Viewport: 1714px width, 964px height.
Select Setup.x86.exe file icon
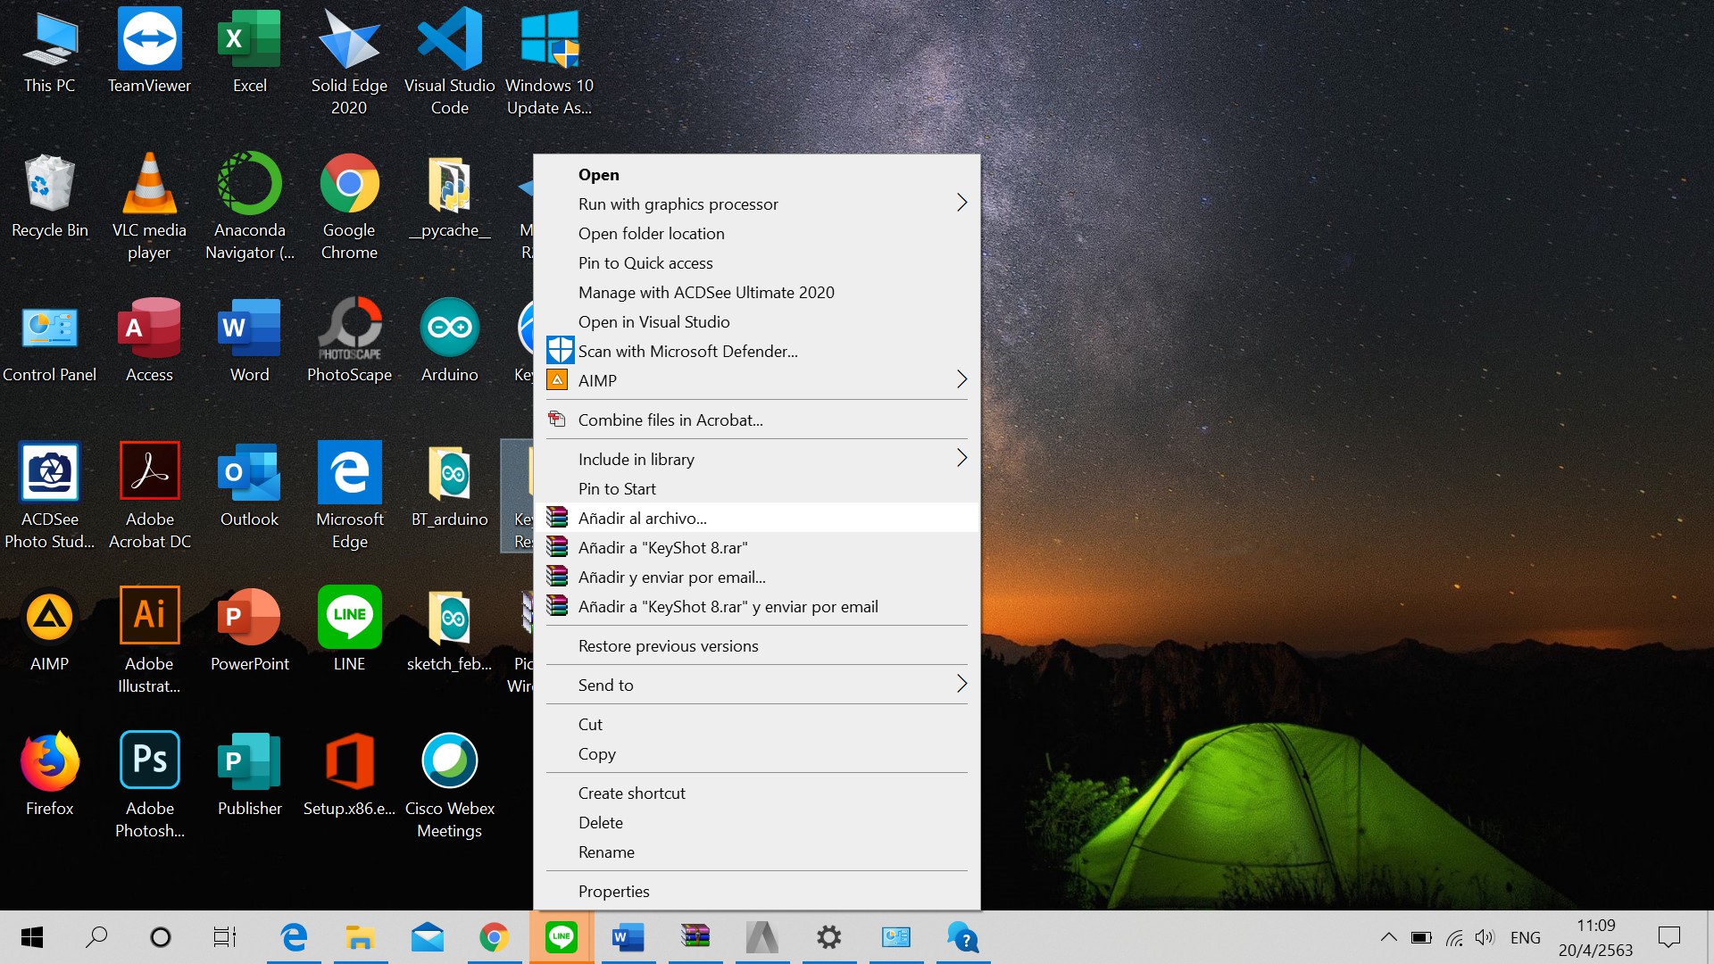click(x=349, y=775)
